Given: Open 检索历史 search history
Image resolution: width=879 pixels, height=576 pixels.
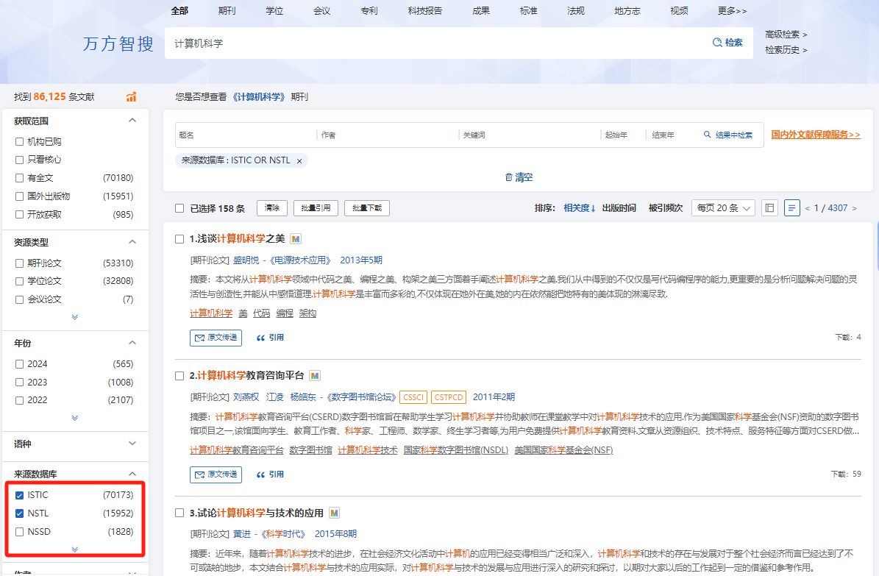Looking at the screenshot, I should (x=786, y=50).
